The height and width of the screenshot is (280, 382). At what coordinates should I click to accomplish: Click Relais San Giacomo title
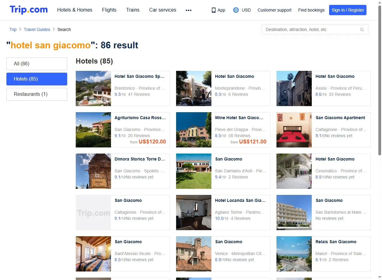pos(336,242)
